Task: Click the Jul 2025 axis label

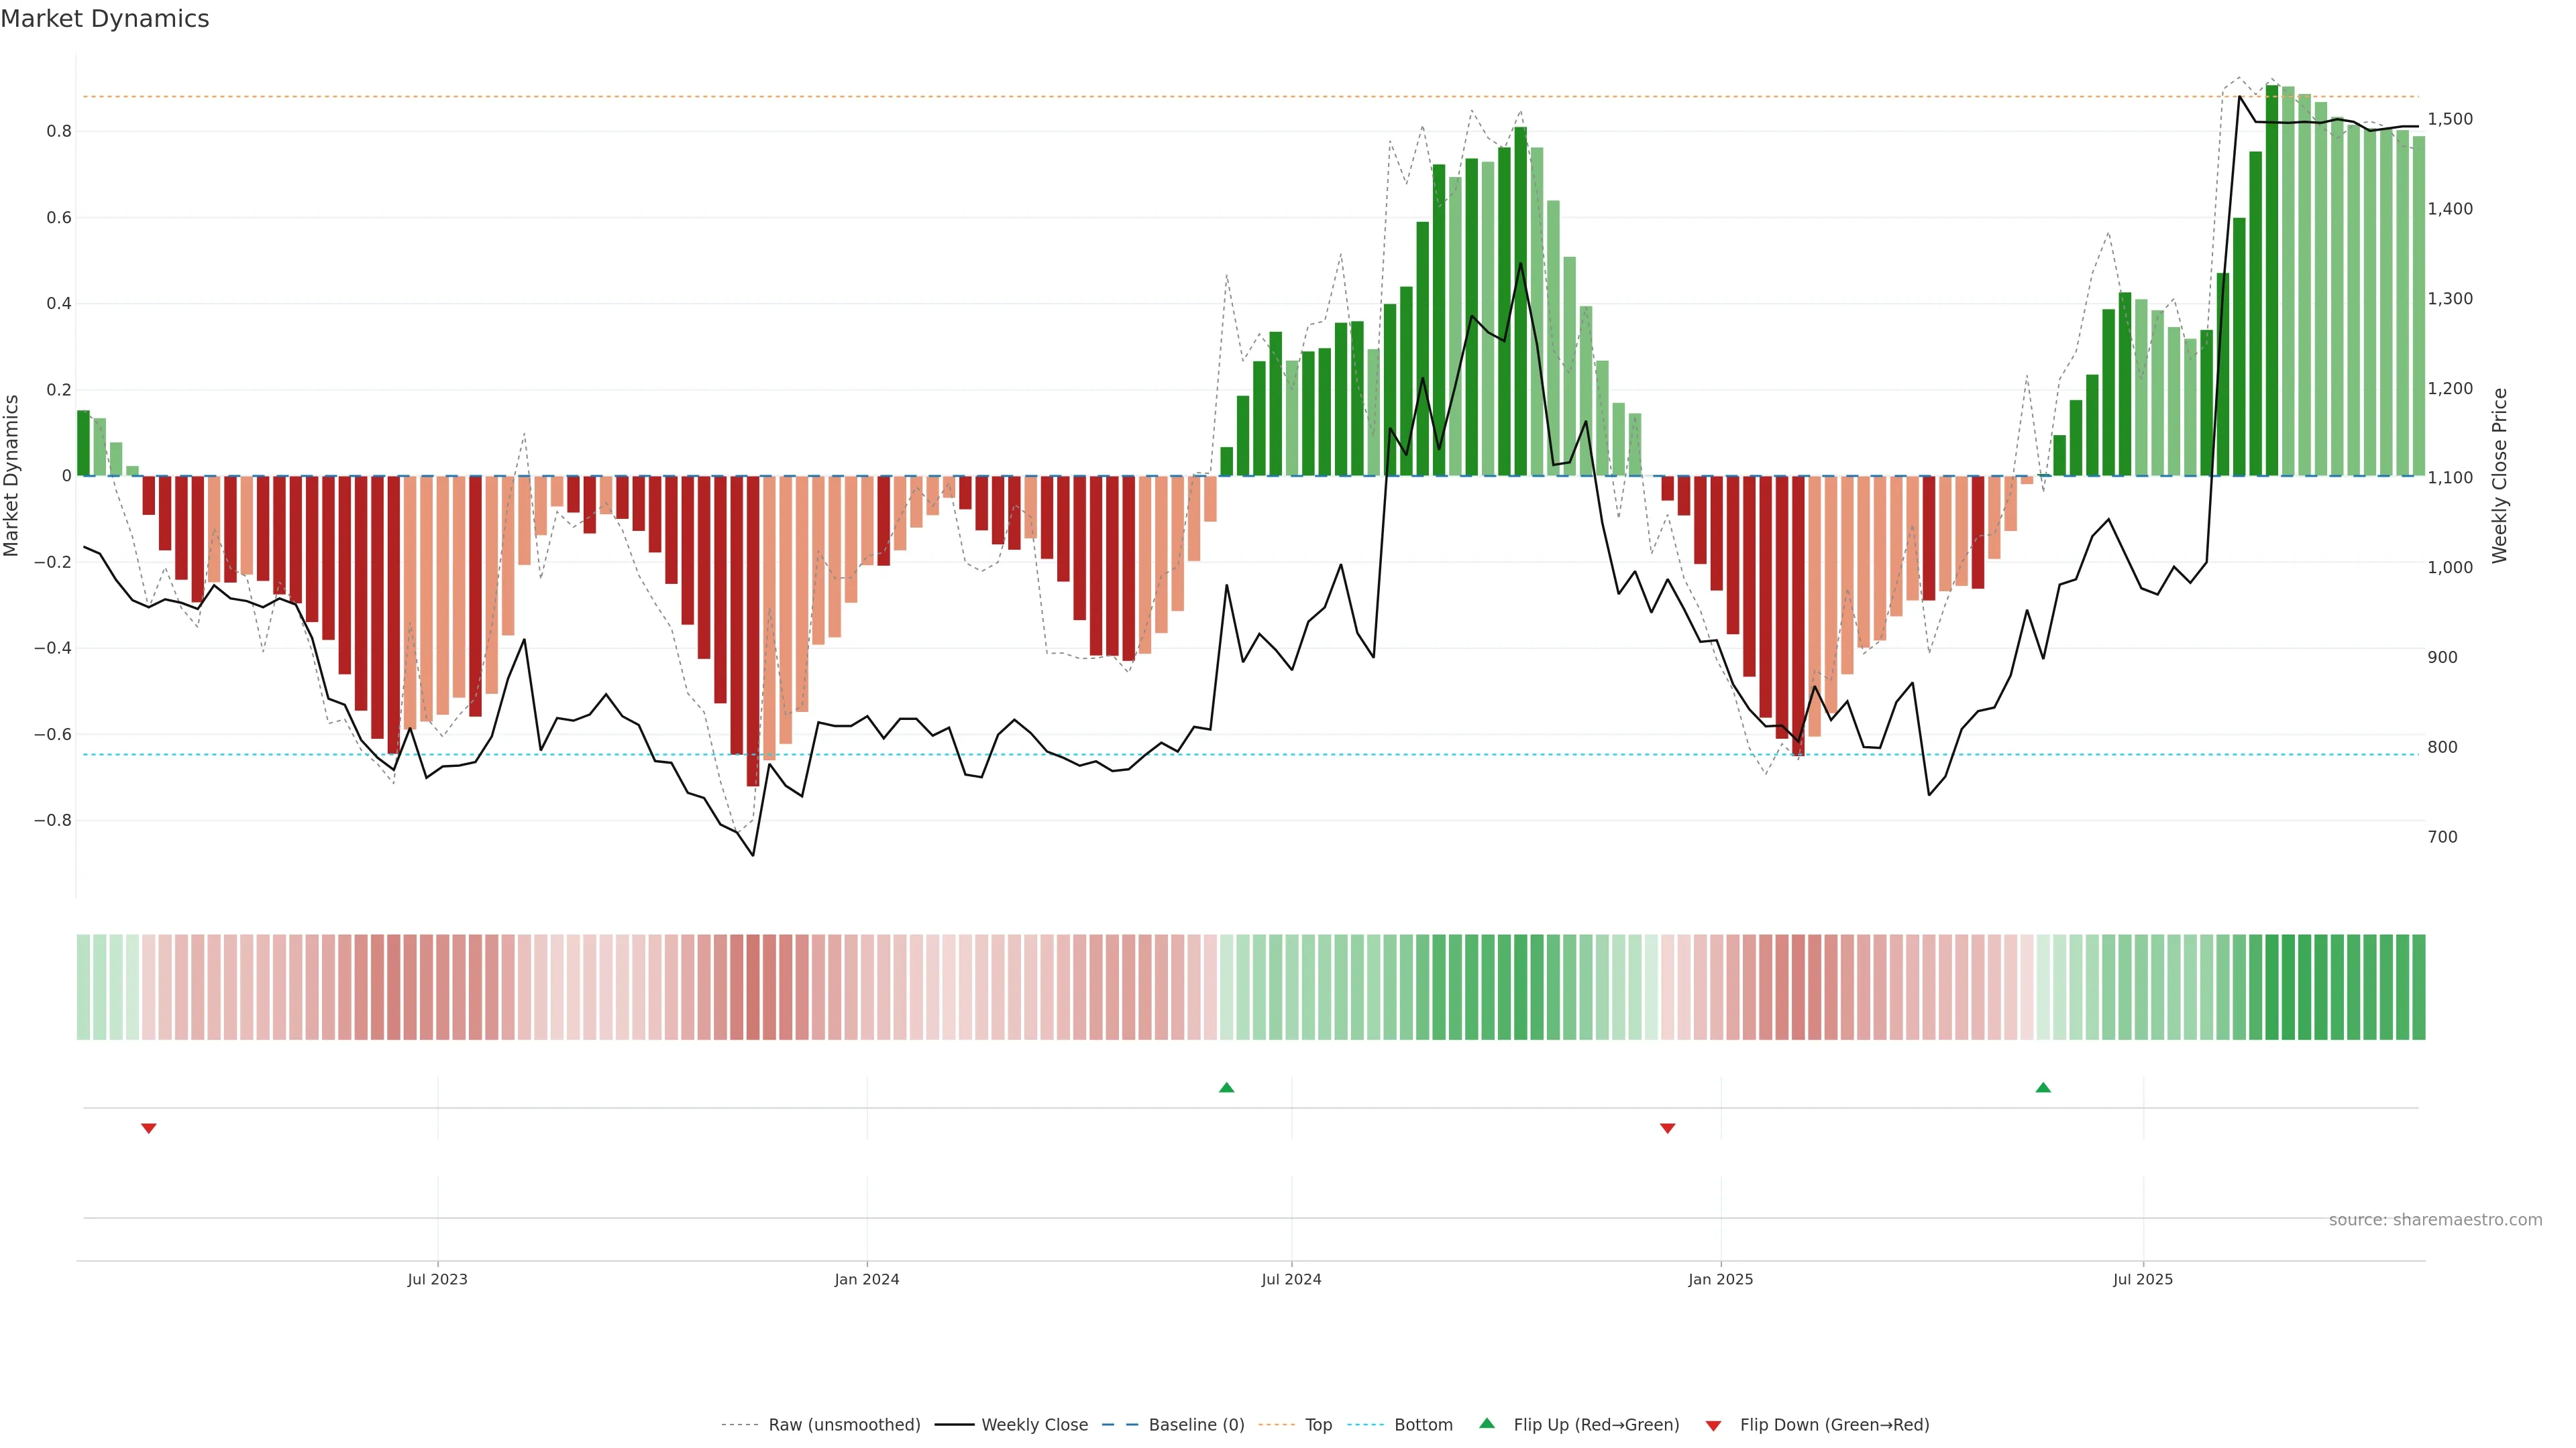Action: tap(2143, 1279)
